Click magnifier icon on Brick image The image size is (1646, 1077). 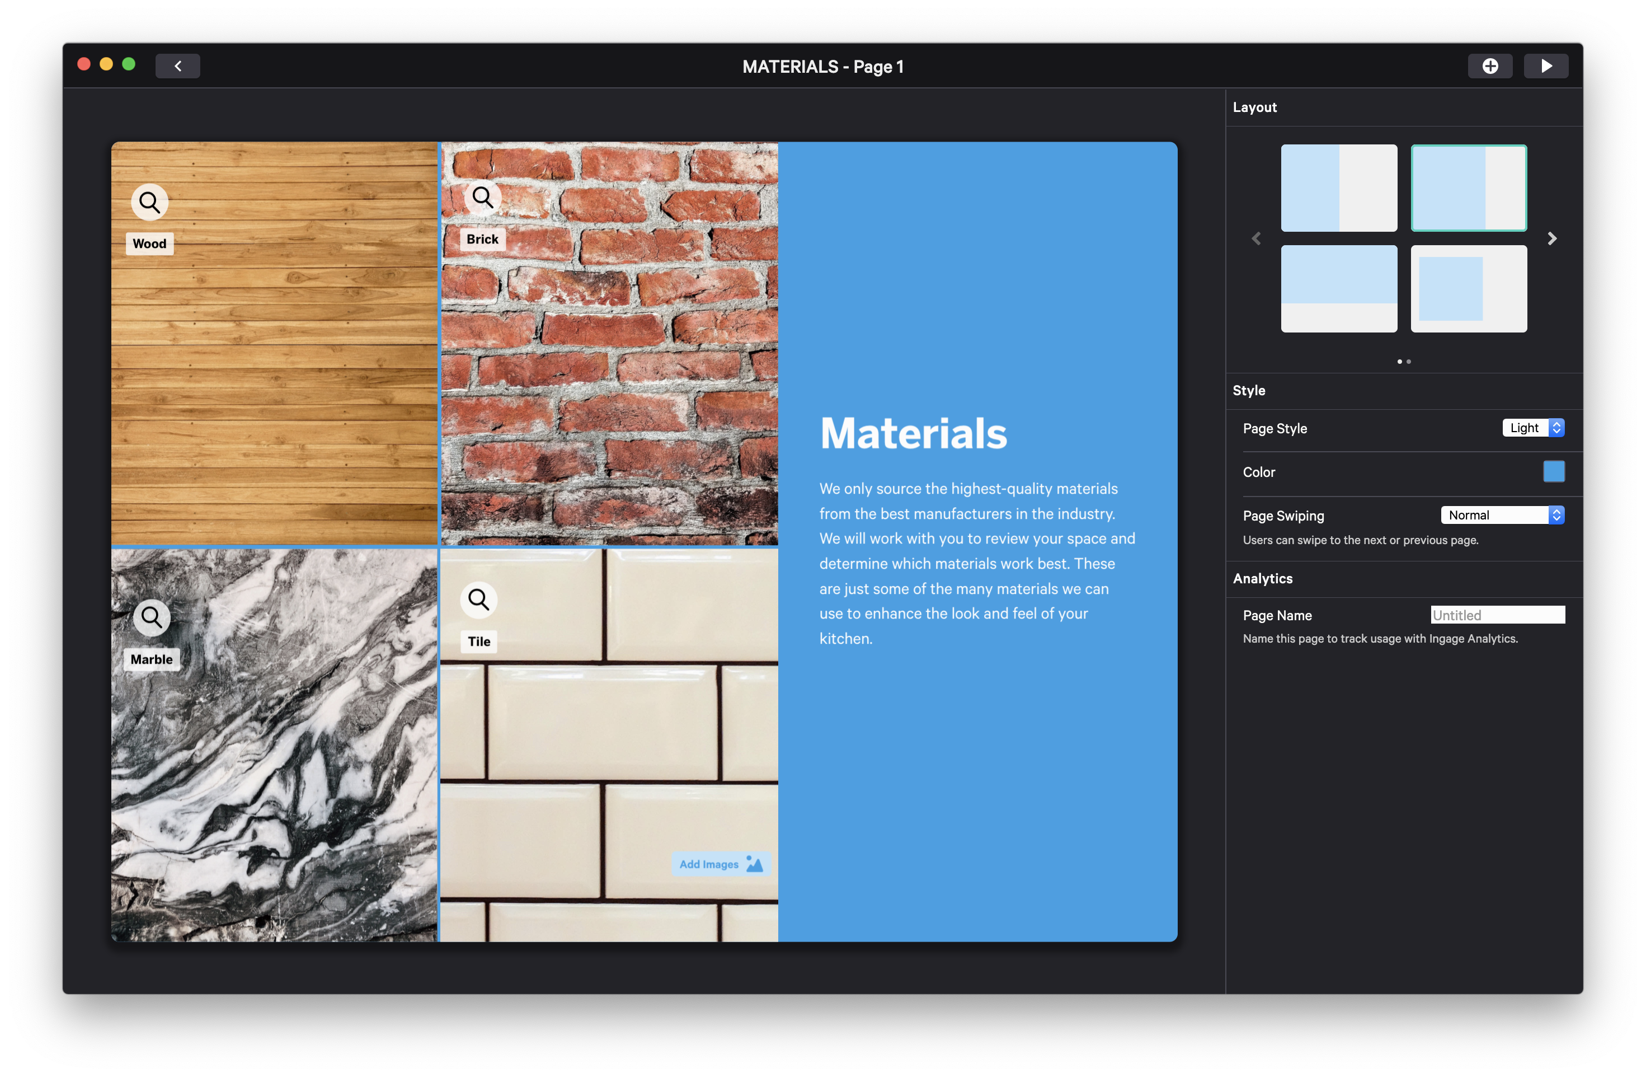(482, 198)
